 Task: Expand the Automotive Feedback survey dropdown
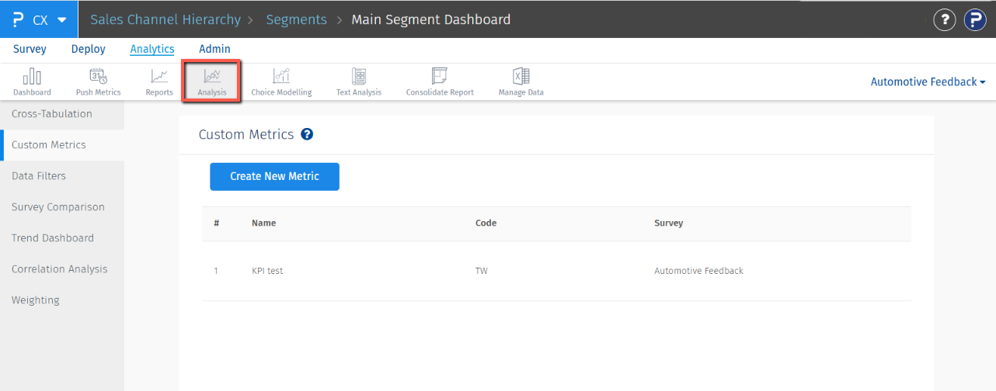click(x=928, y=81)
